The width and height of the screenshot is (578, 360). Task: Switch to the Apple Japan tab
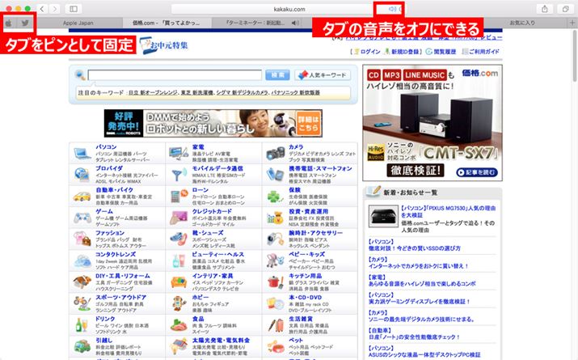pos(78,23)
